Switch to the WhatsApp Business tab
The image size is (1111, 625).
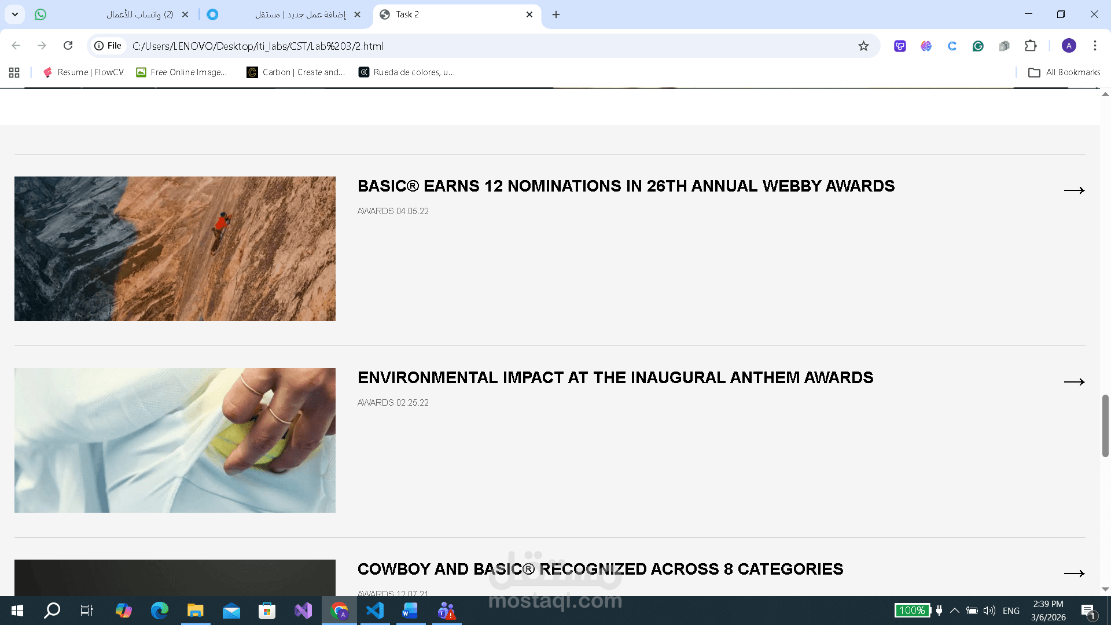pos(139,14)
